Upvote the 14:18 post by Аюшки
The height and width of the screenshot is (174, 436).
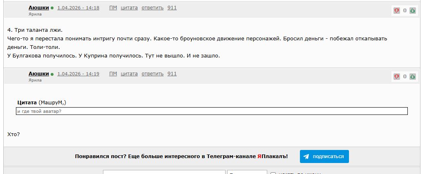pyautogui.click(x=412, y=11)
